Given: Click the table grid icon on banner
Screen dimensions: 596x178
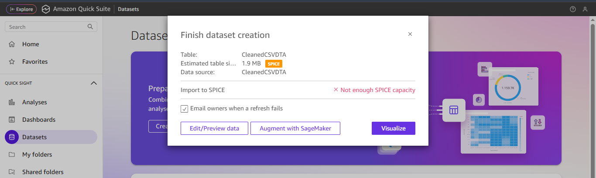Looking at the screenshot, I should coord(454,110).
